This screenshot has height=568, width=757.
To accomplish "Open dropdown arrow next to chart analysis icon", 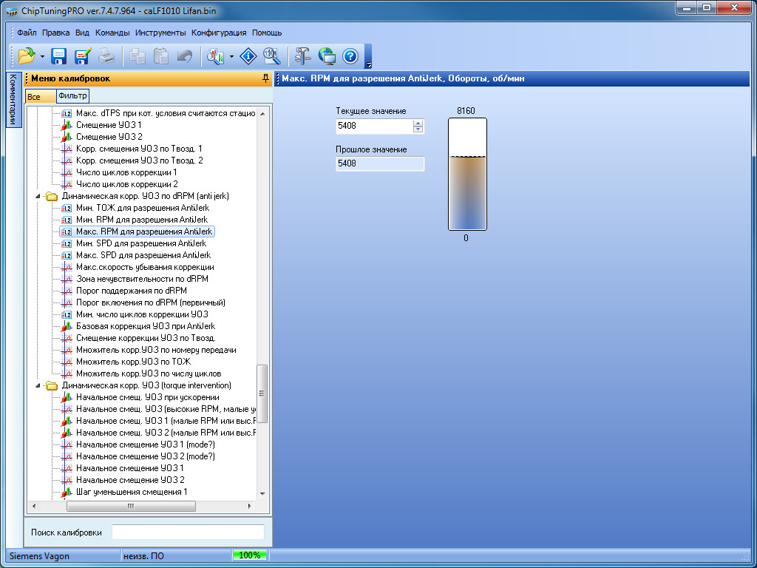I will pyautogui.click(x=232, y=57).
